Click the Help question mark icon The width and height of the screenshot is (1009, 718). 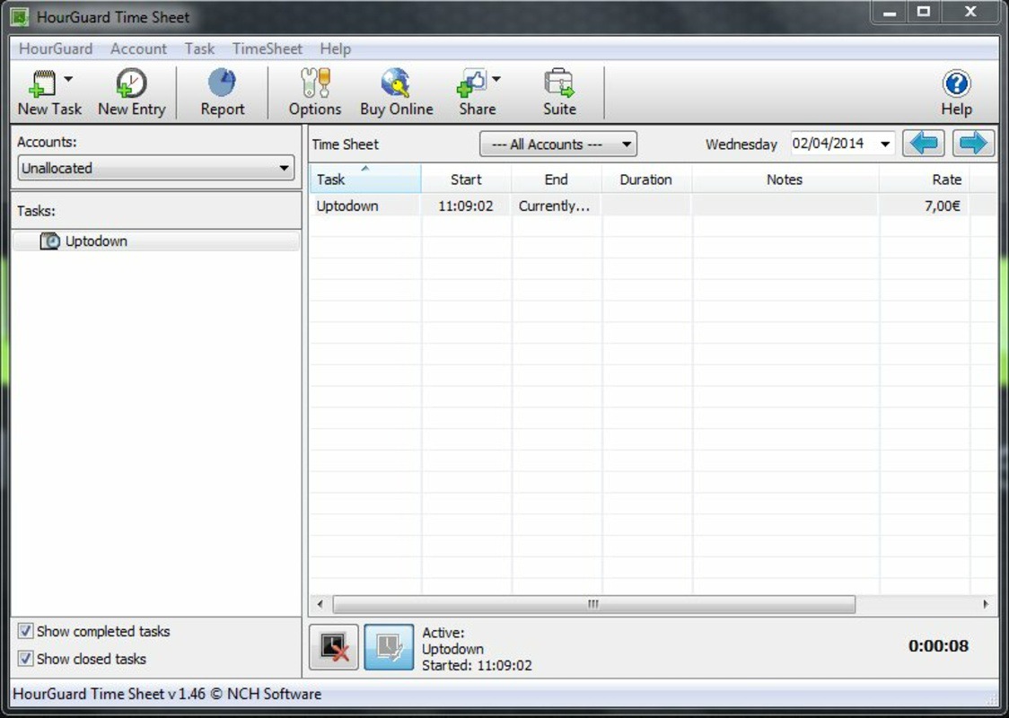(x=956, y=83)
